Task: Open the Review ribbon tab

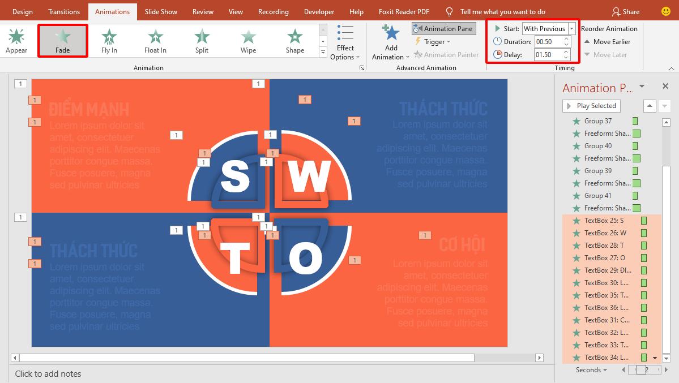Action: (202, 11)
